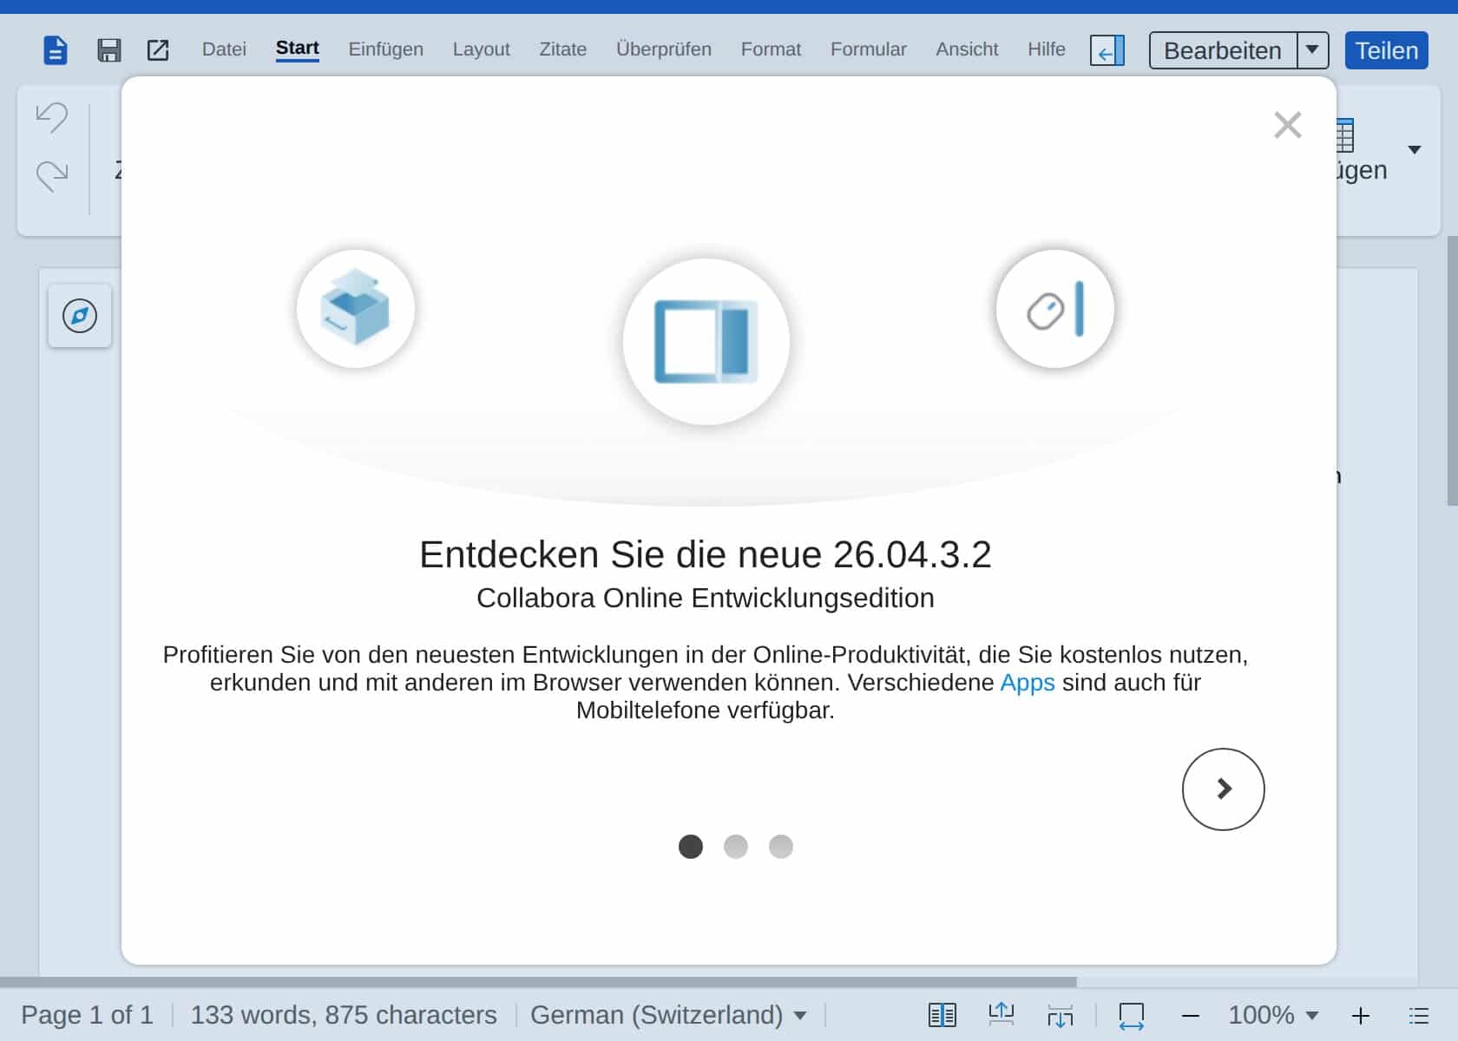Click the Page 1 of 1 status
The image size is (1458, 1041).
pos(87,1015)
